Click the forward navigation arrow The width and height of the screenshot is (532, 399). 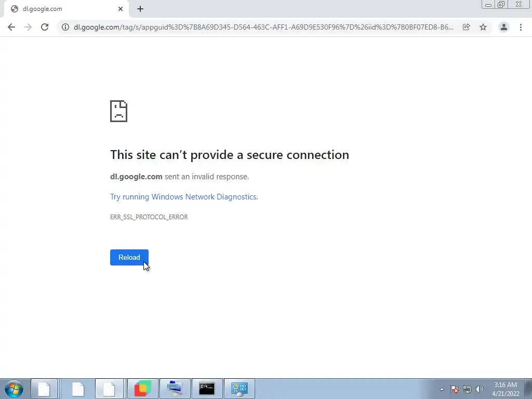click(x=28, y=27)
